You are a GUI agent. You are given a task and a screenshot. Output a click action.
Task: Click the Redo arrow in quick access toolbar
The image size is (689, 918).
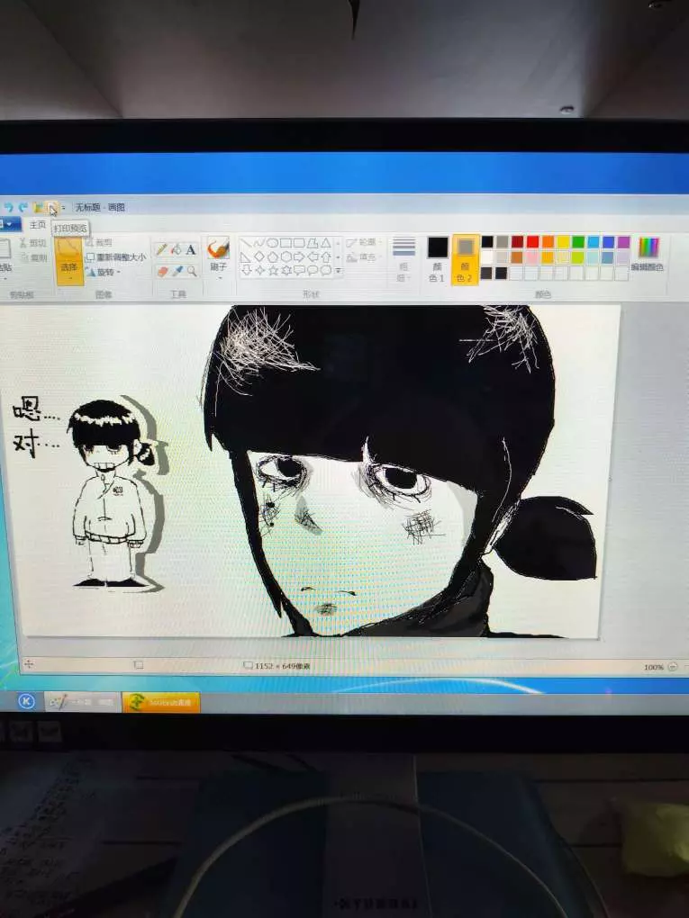point(23,207)
